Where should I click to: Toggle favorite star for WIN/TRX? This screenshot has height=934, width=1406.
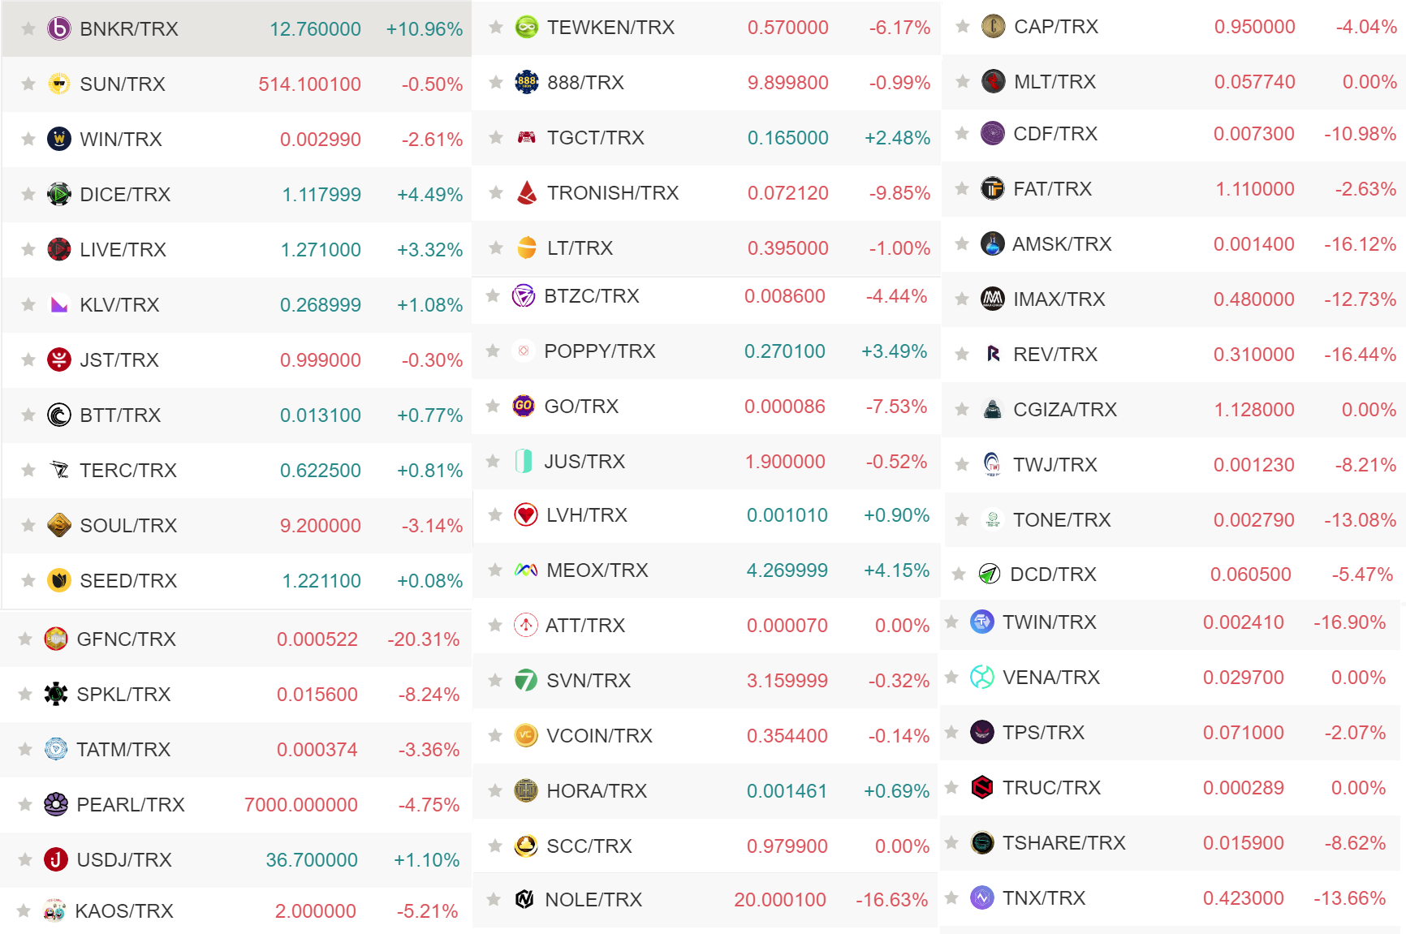tap(28, 140)
